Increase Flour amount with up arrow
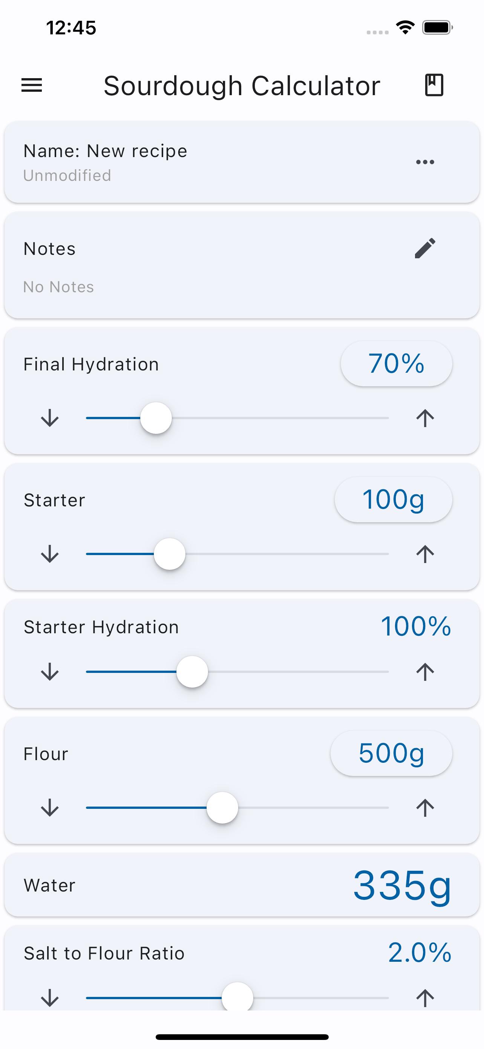The height and width of the screenshot is (1049, 484). [425, 808]
